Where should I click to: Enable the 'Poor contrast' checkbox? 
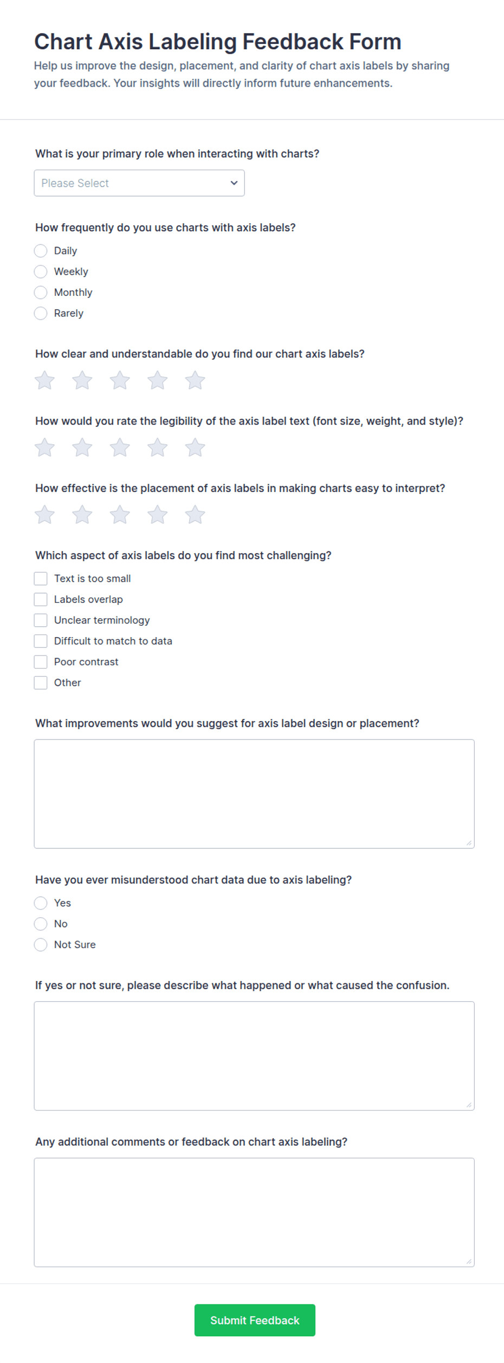(x=41, y=661)
